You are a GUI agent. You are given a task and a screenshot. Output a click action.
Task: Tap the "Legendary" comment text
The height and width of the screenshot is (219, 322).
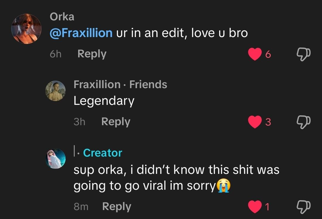click(x=104, y=101)
